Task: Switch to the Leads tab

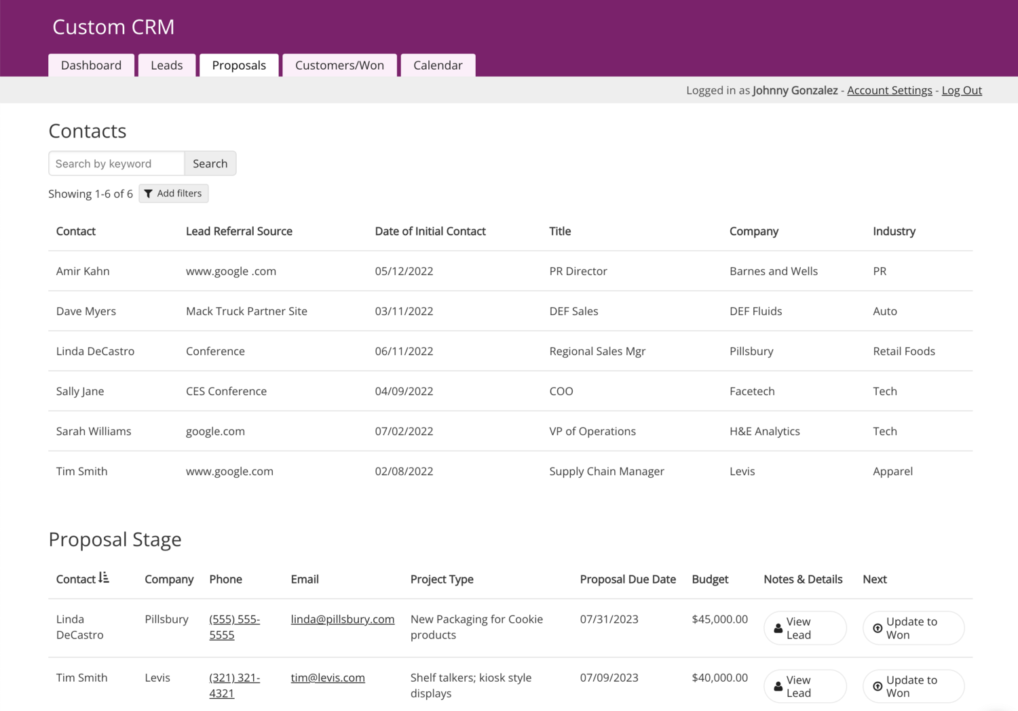Action: pyautogui.click(x=167, y=65)
